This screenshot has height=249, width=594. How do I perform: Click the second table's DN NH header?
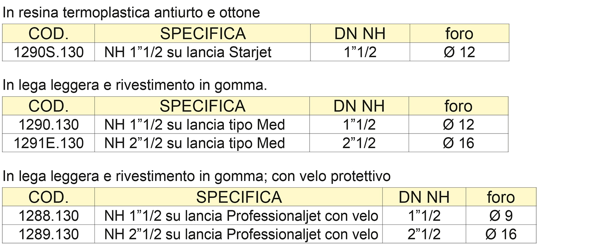click(359, 106)
